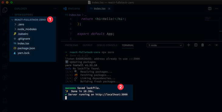Click the 'export default App;' code line
Image resolution: width=222 pixels, height=112 pixels.
(96, 34)
